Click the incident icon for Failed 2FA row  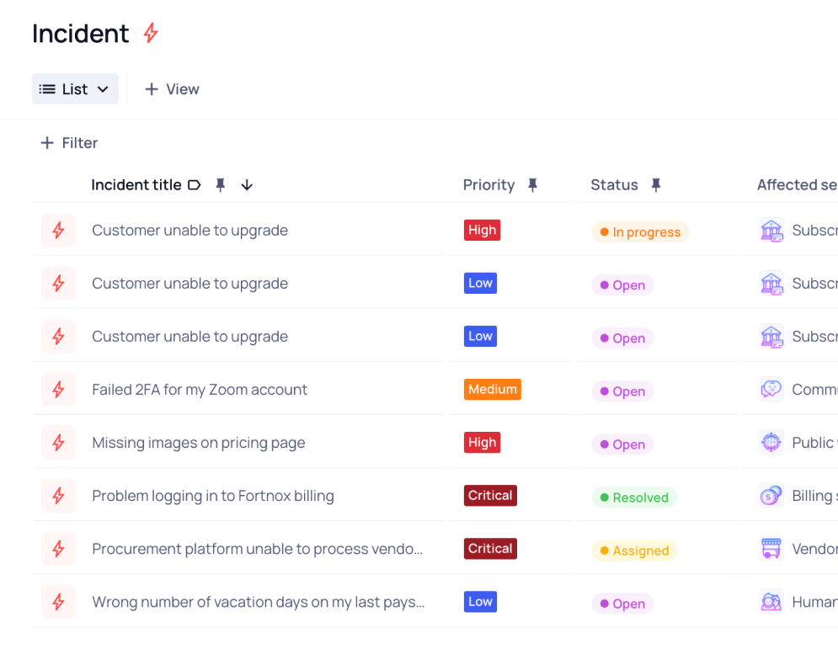click(x=58, y=390)
